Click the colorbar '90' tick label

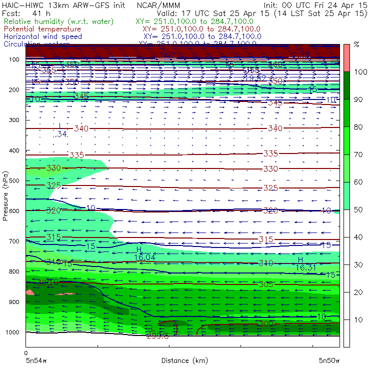(x=358, y=99)
